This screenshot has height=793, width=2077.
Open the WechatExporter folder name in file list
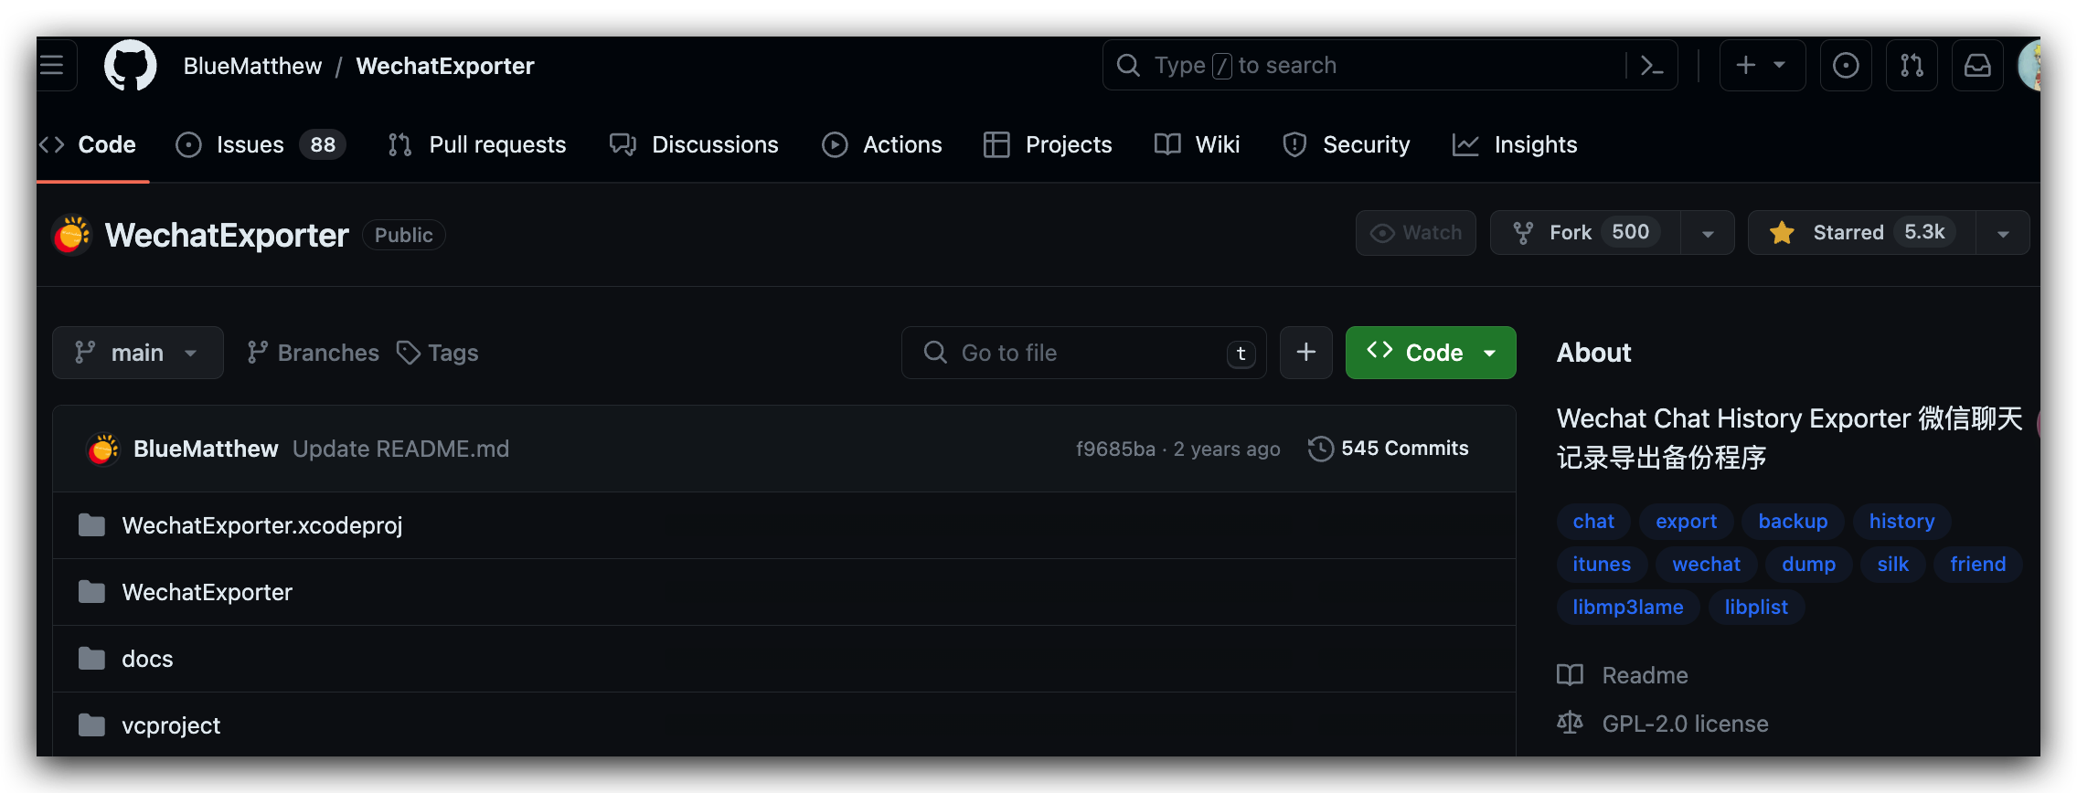(207, 592)
